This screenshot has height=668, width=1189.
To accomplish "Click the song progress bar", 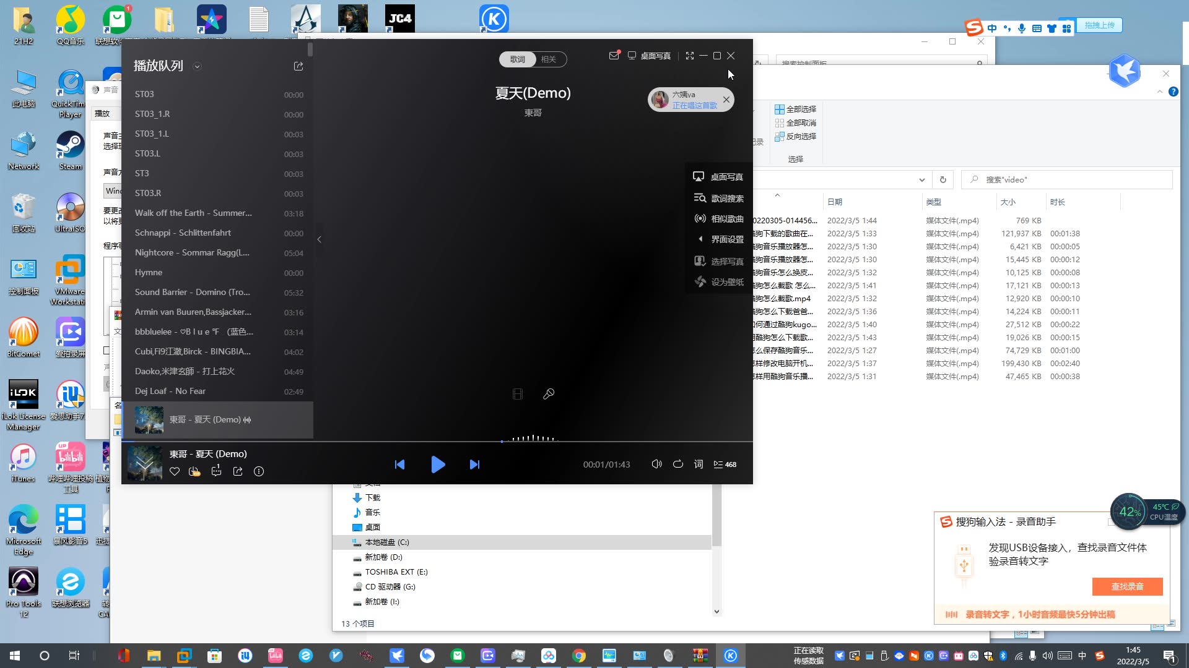I will [437, 442].
